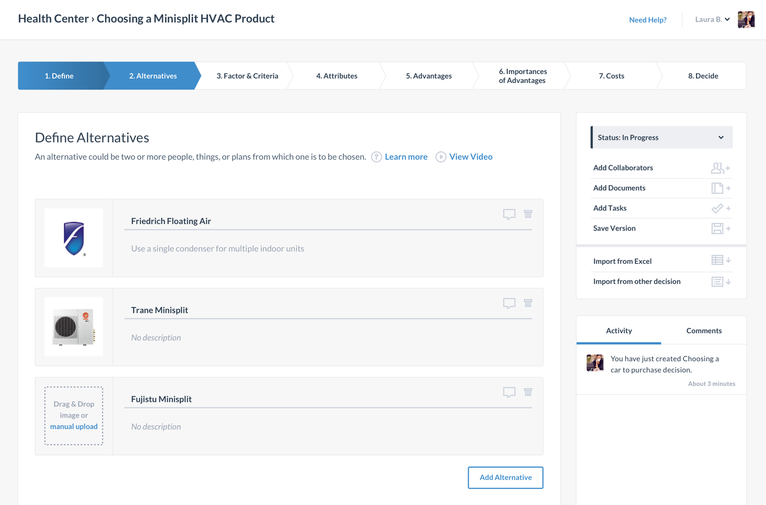
Task: Go to step 1. Define
Action: pos(59,76)
